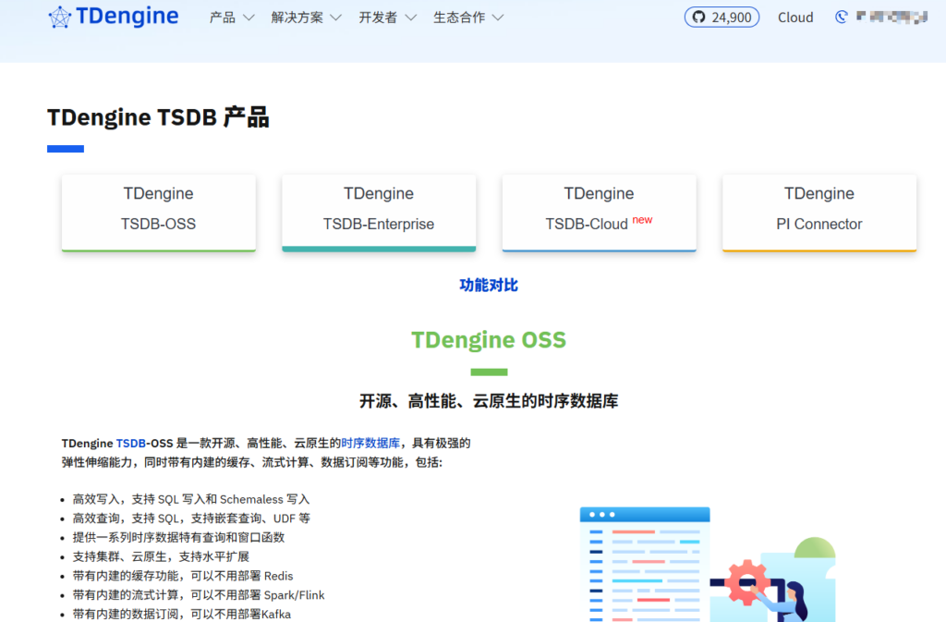Open the 功能对比 link
Image resolution: width=946 pixels, height=622 pixels.
click(489, 285)
